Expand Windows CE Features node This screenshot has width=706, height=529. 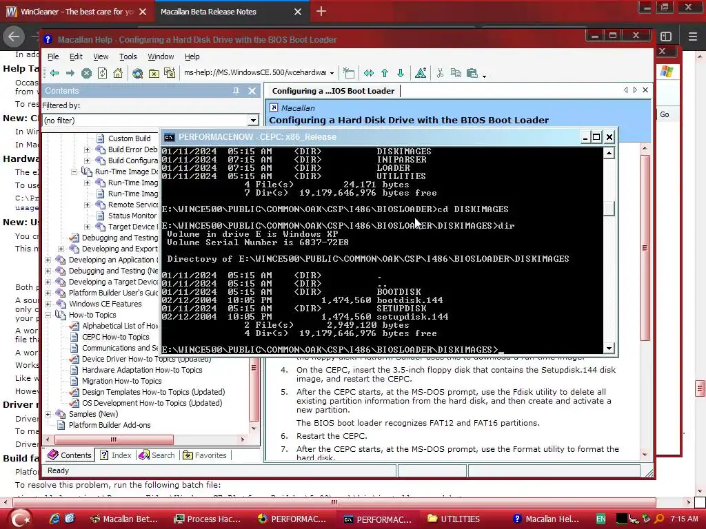coord(48,304)
